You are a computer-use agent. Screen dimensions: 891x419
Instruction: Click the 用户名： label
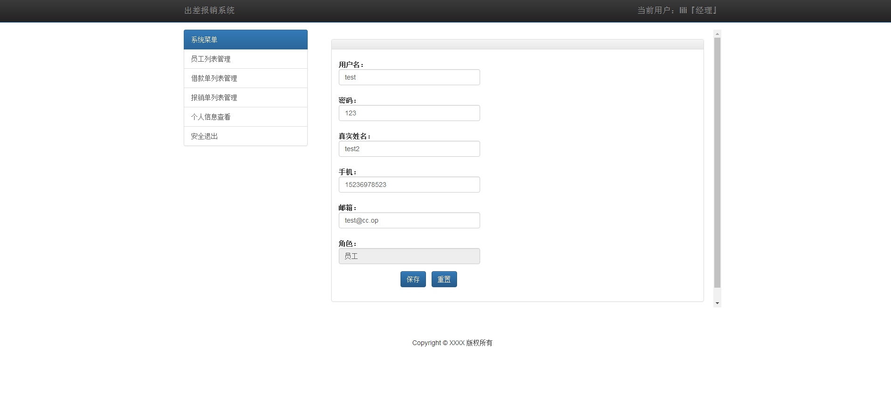[351, 64]
